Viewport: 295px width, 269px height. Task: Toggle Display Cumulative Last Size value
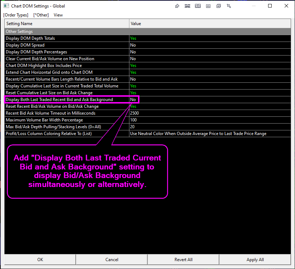(210, 86)
